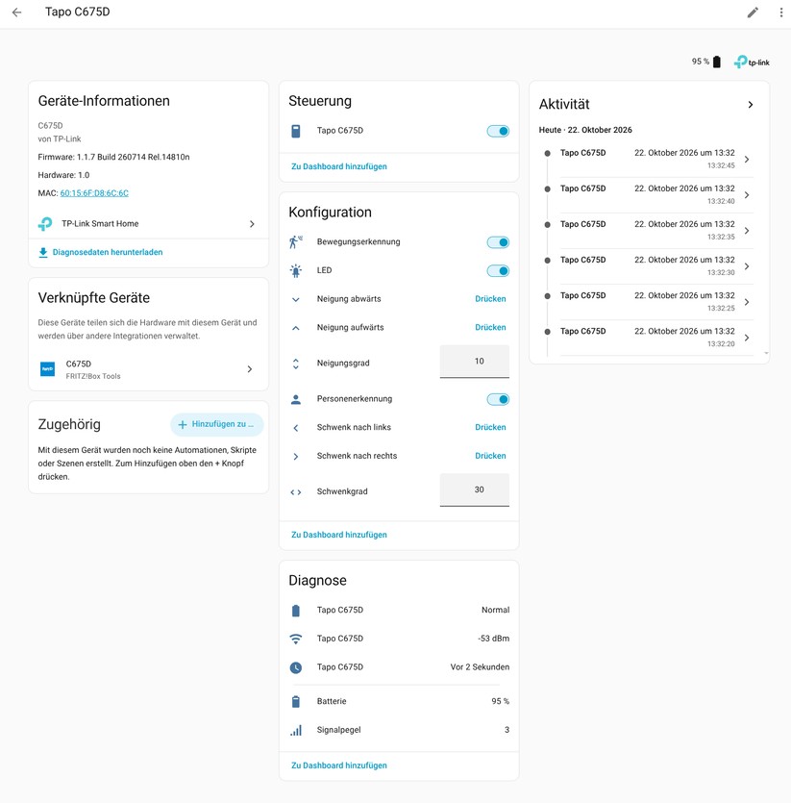Click the Signalpegel value 3

pos(507,730)
